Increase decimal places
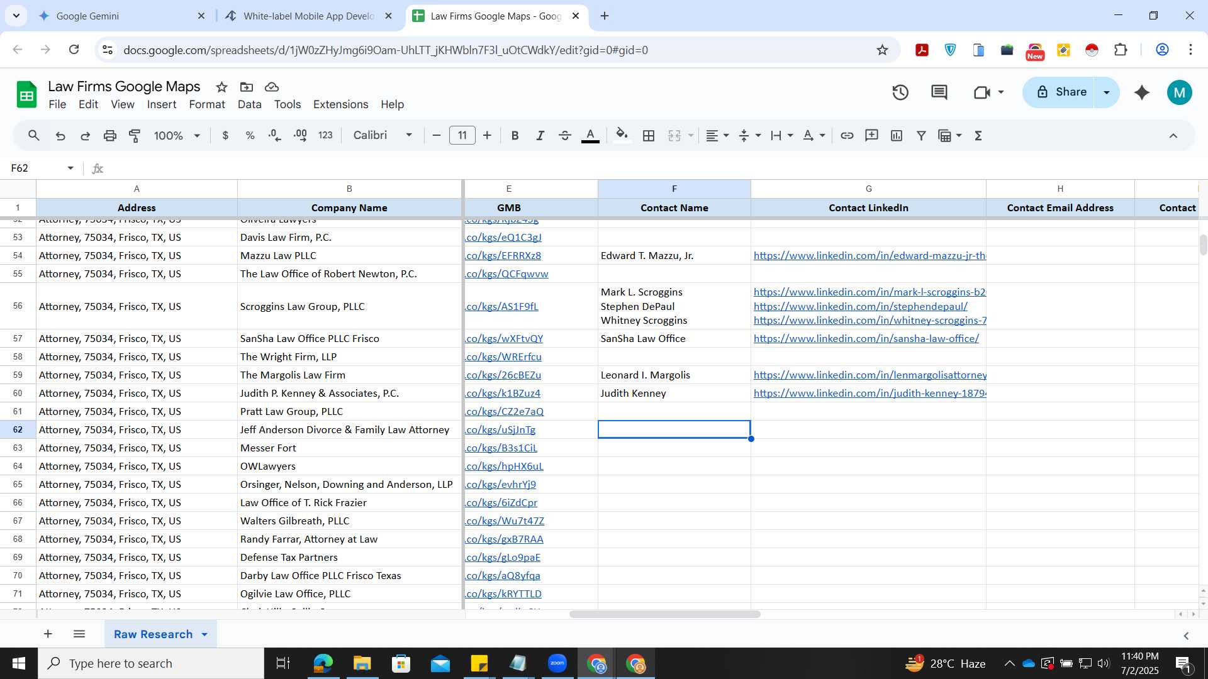This screenshot has width=1208, height=679. coord(300,135)
